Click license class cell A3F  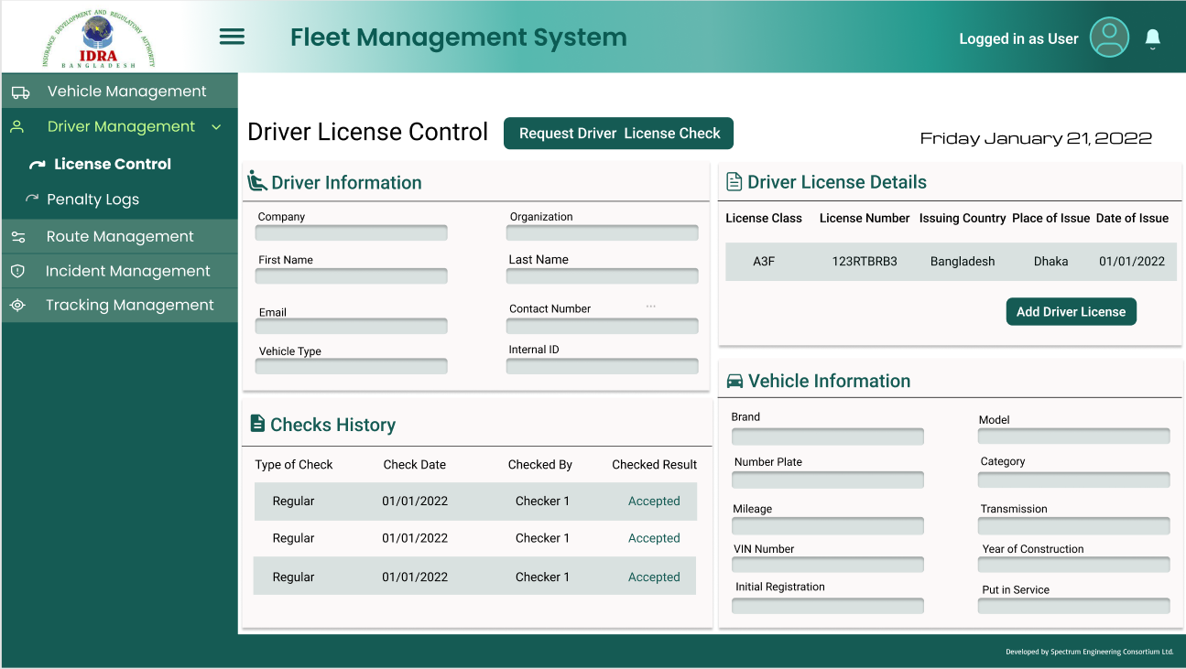tap(764, 262)
